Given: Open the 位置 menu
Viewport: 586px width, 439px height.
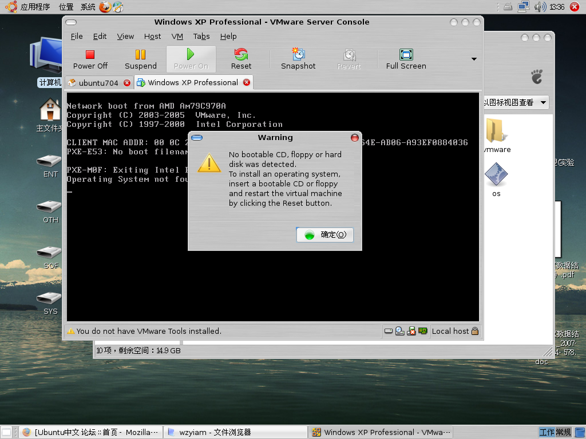Looking at the screenshot, I should click(x=66, y=7).
